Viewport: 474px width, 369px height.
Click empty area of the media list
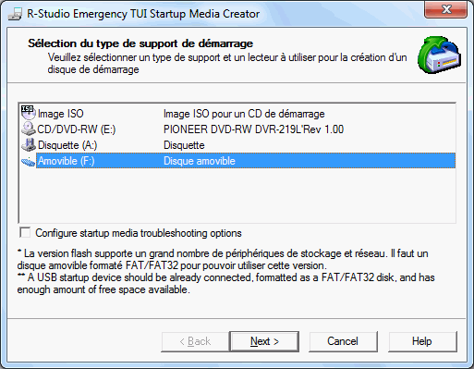point(237,196)
